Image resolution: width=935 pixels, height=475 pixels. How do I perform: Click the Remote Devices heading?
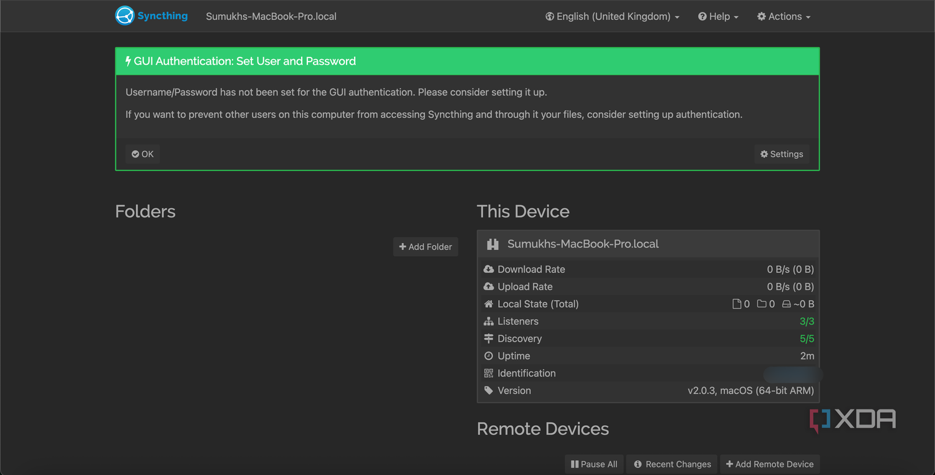tap(543, 429)
